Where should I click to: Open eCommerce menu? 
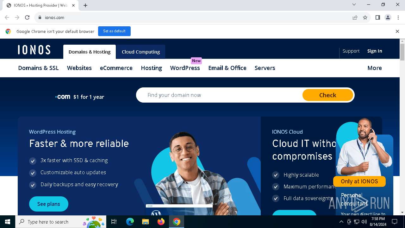[116, 68]
